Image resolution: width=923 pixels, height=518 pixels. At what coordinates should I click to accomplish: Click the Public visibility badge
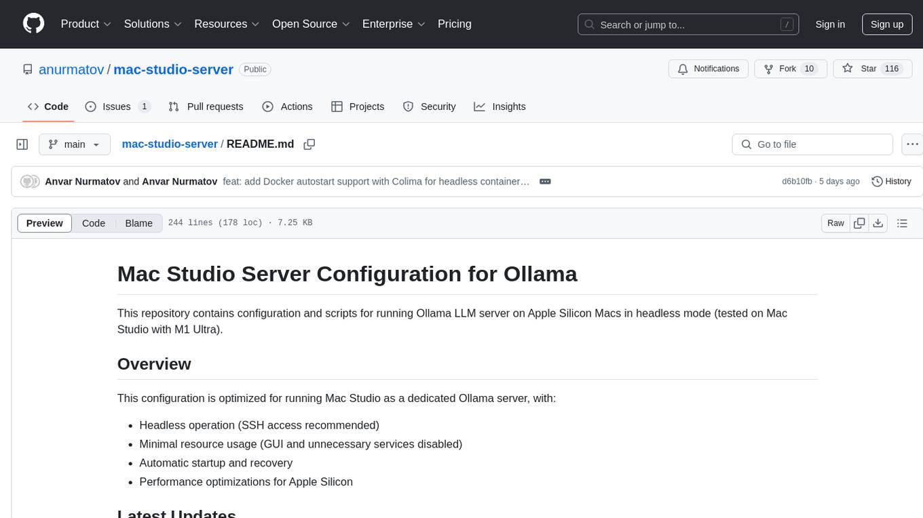(255, 69)
